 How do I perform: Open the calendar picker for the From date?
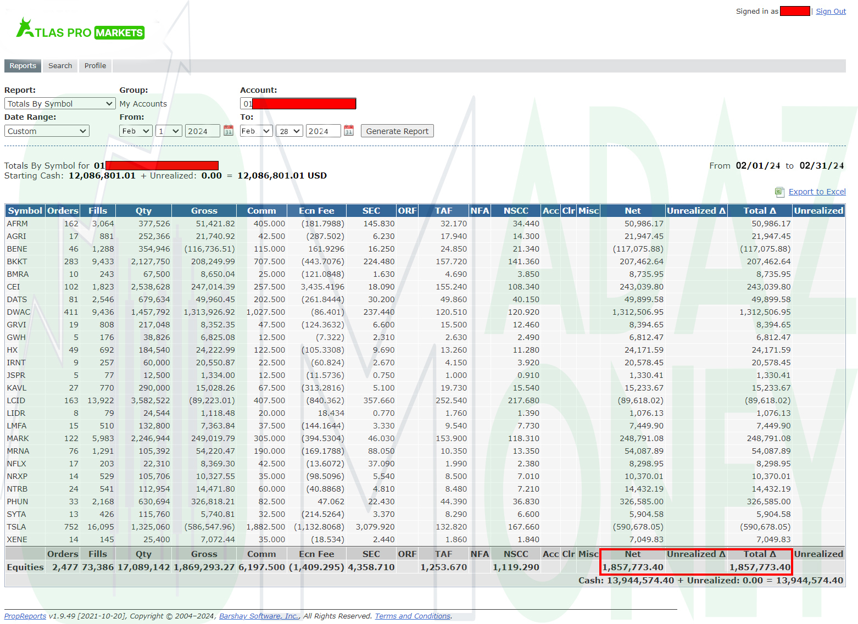(x=228, y=130)
